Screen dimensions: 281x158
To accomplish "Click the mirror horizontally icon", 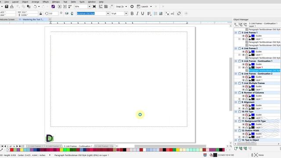I will (x=67, y=14).
